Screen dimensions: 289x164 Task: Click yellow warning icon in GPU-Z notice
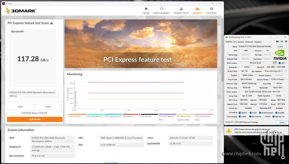click(229, 130)
